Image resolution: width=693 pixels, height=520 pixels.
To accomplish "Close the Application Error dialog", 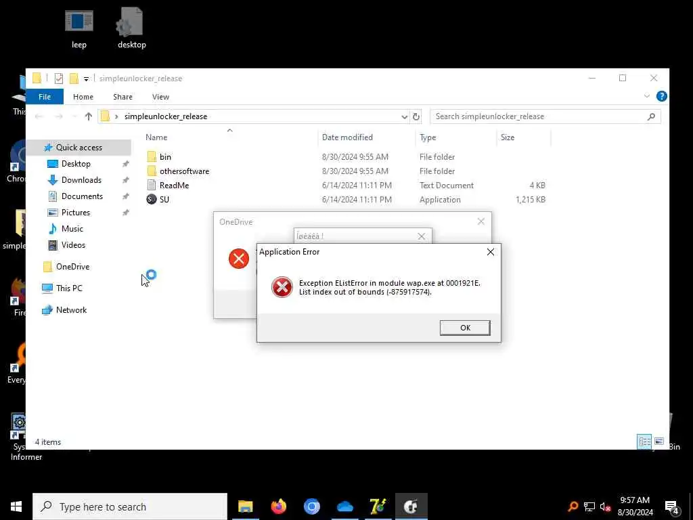I will 491,252.
